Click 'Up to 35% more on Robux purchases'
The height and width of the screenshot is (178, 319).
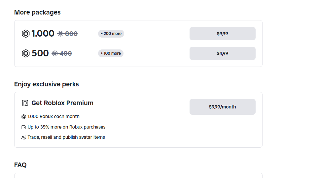click(66, 127)
